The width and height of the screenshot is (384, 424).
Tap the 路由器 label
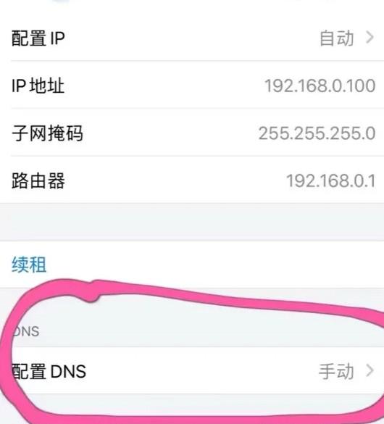[x=38, y=180]
